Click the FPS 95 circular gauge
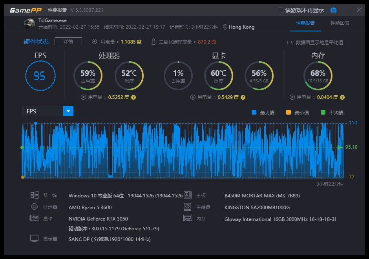 (x=40, y=75)
